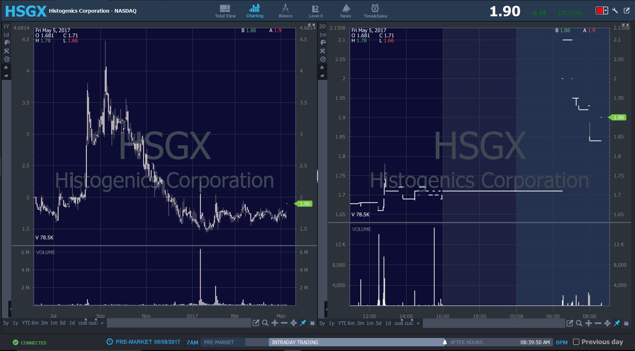Screen dimensions: 635x351
Task: Click the text field under left chart
Action: tap(179, 323)
